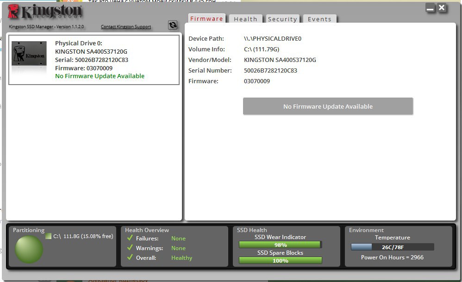Click the temperature 26C/78F bar
Viewport: 462px width, 282px height.
[x=393, y=247]
